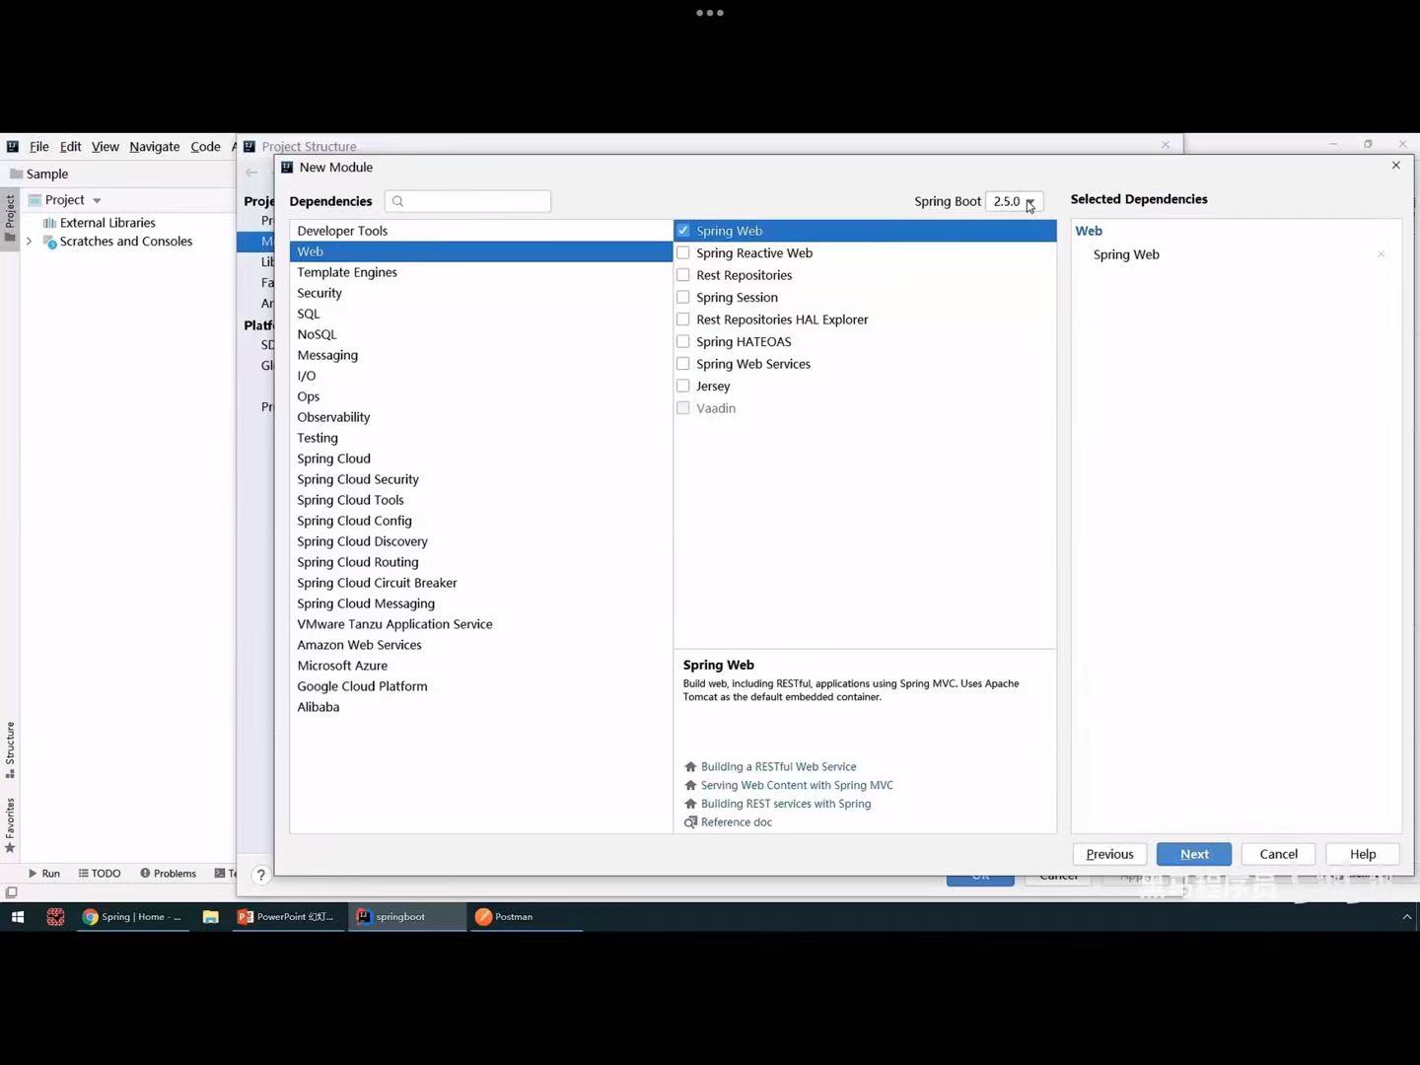Select Spring Cloud Tools category
The height and width of the screenshot is (1065, 1420).
pos(480,500)
